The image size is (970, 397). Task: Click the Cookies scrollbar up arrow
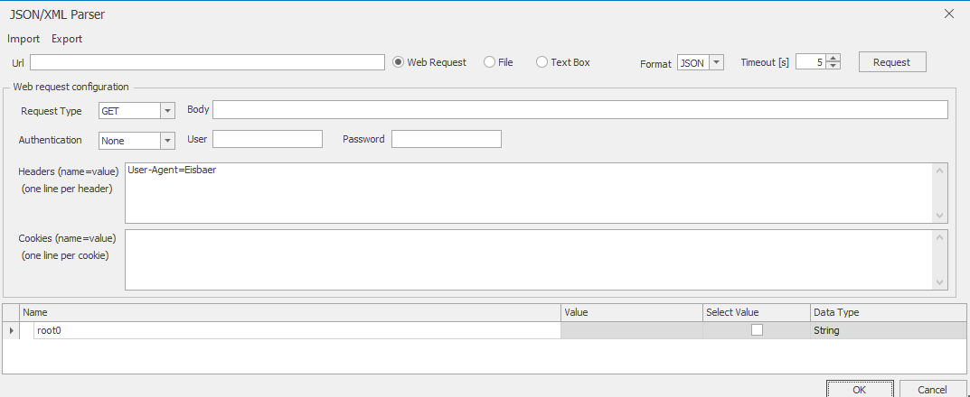tap(940, 237)
